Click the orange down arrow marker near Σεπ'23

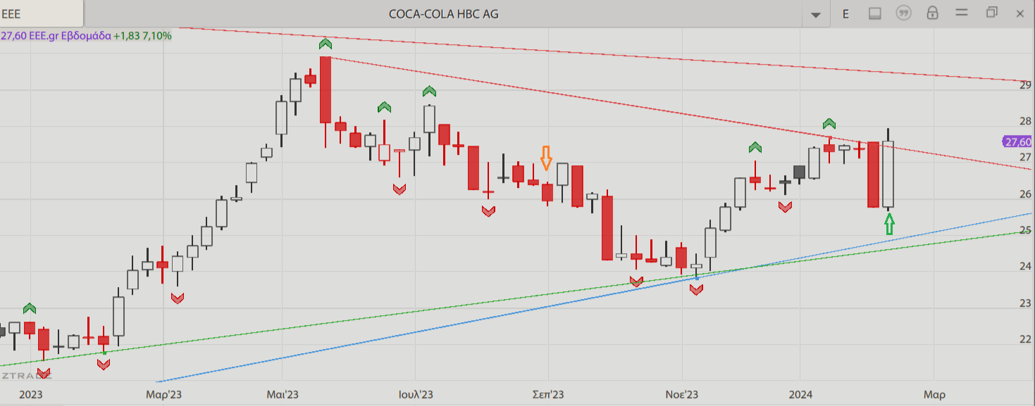point(546,158)
